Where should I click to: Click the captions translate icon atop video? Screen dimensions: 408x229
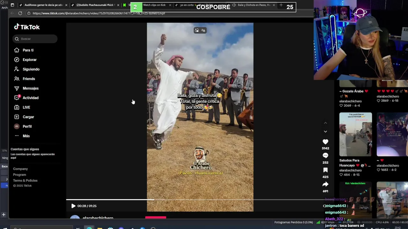(203, 30)
